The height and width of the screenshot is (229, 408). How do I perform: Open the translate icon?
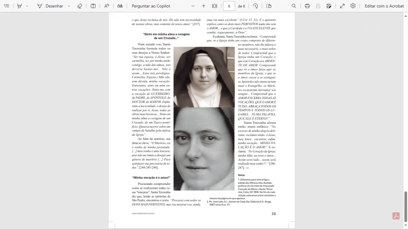(x=120, y=6)
